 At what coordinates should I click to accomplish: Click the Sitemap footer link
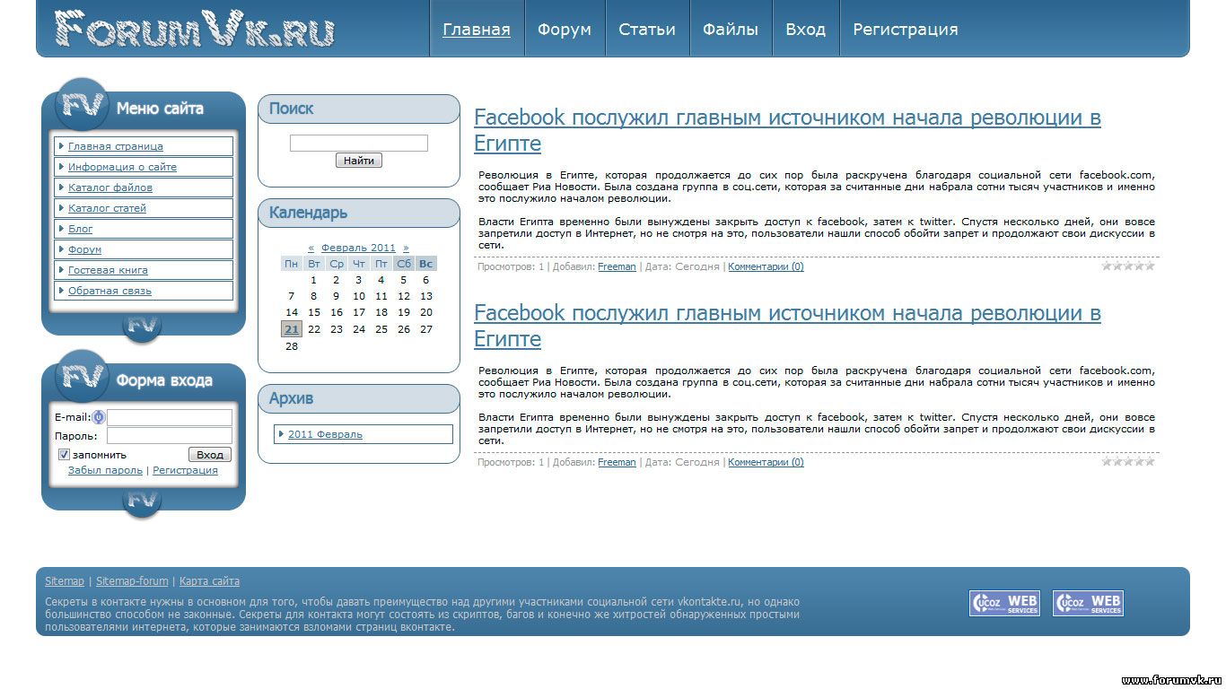point(65,581)
